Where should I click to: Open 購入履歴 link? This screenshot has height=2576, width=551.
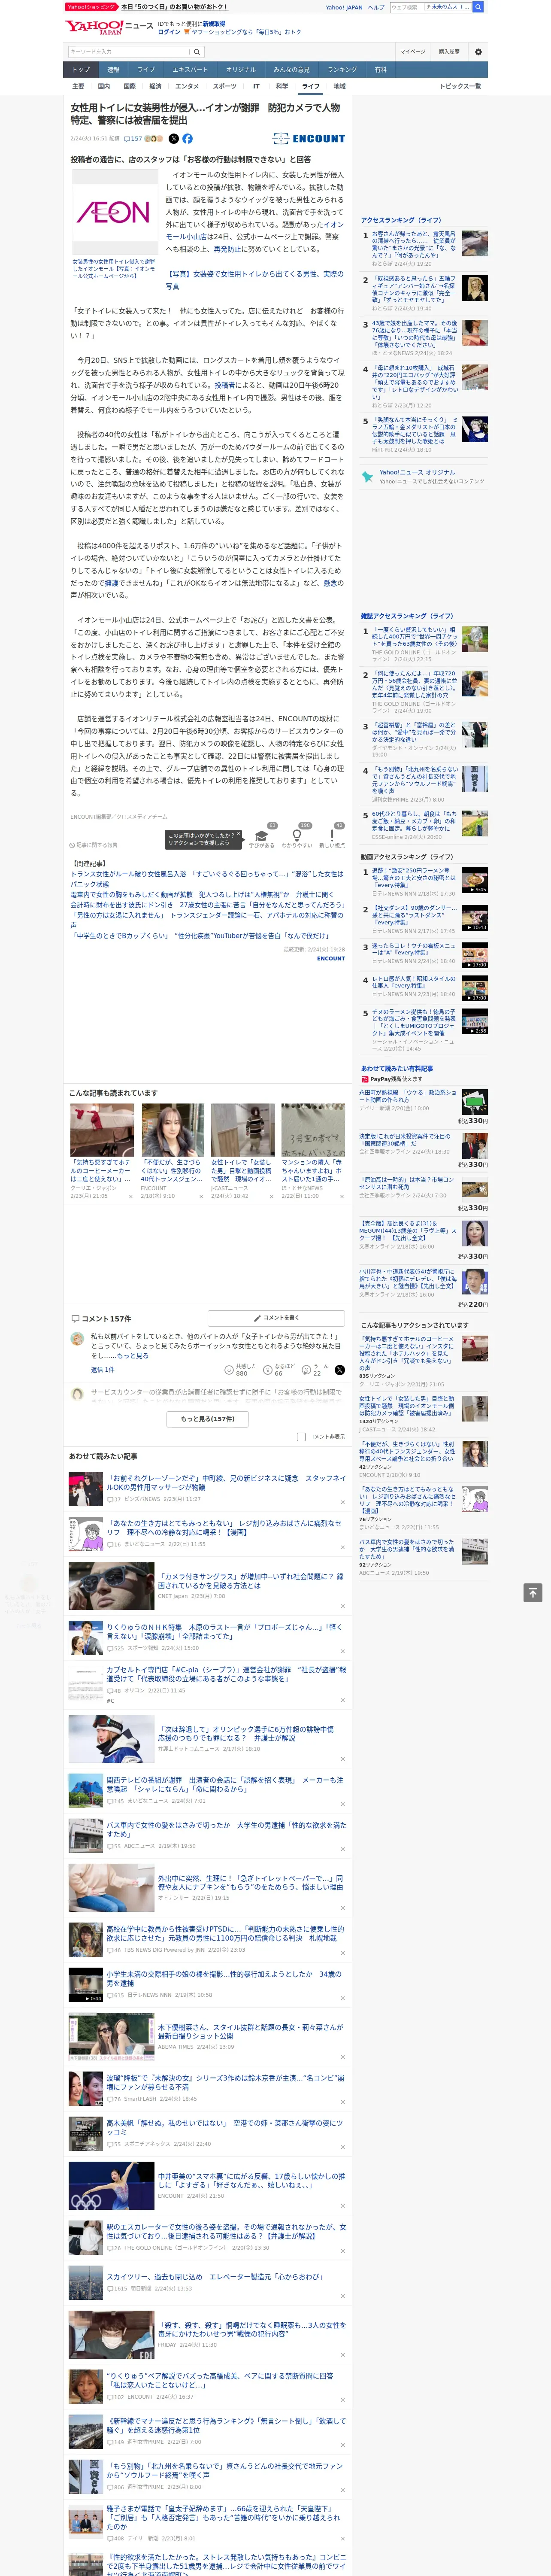pos(449,51)
